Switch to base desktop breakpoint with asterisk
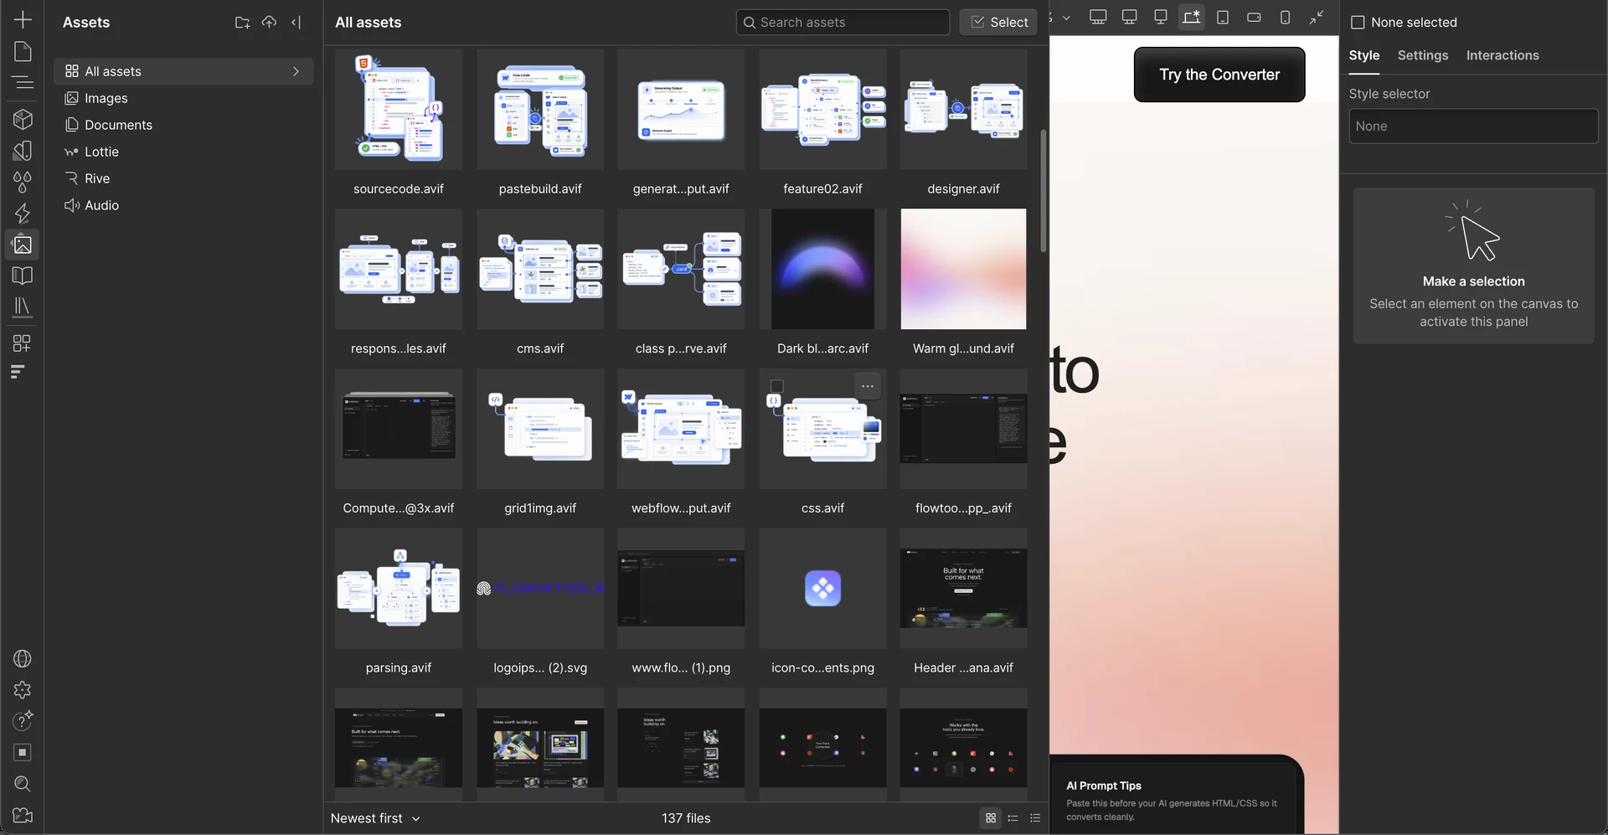Screen dimensions: 1608x835 (1191, 17)
